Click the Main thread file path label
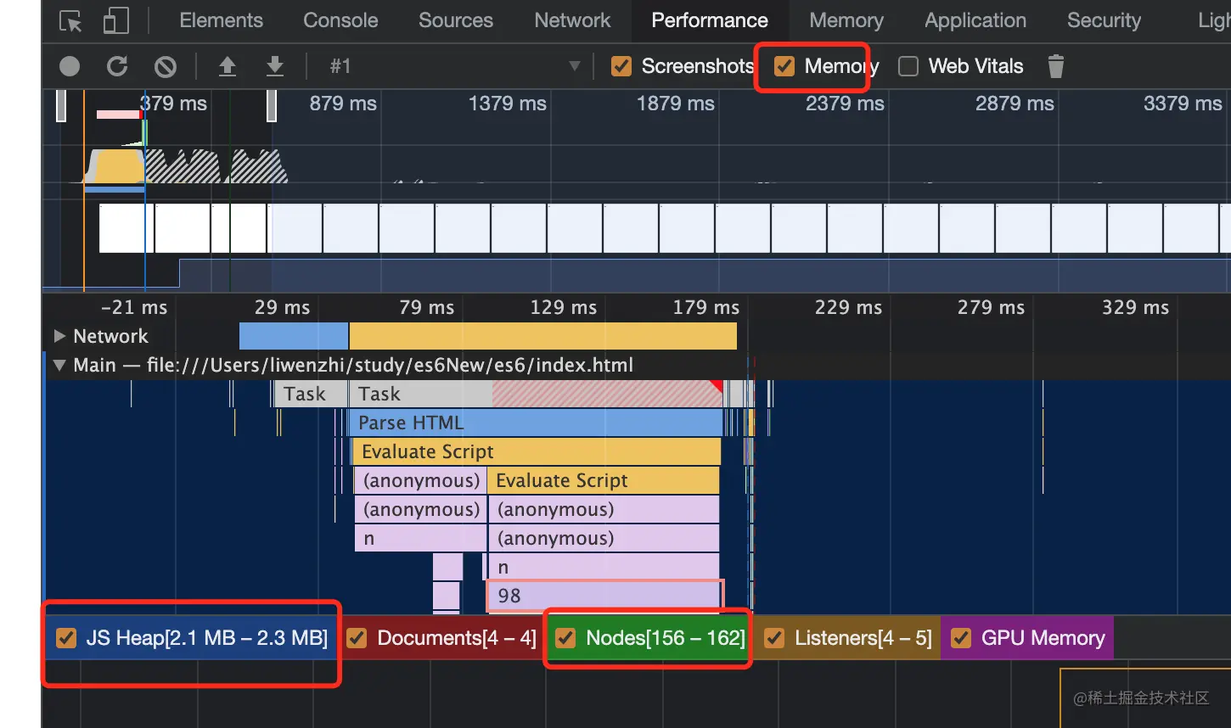Image resolution: width=1231 pixels, height=728 pixels. click(x=353, y=366)
